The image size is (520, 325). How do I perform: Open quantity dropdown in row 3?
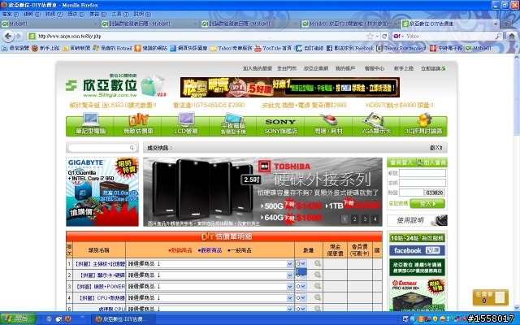(303, 286)
